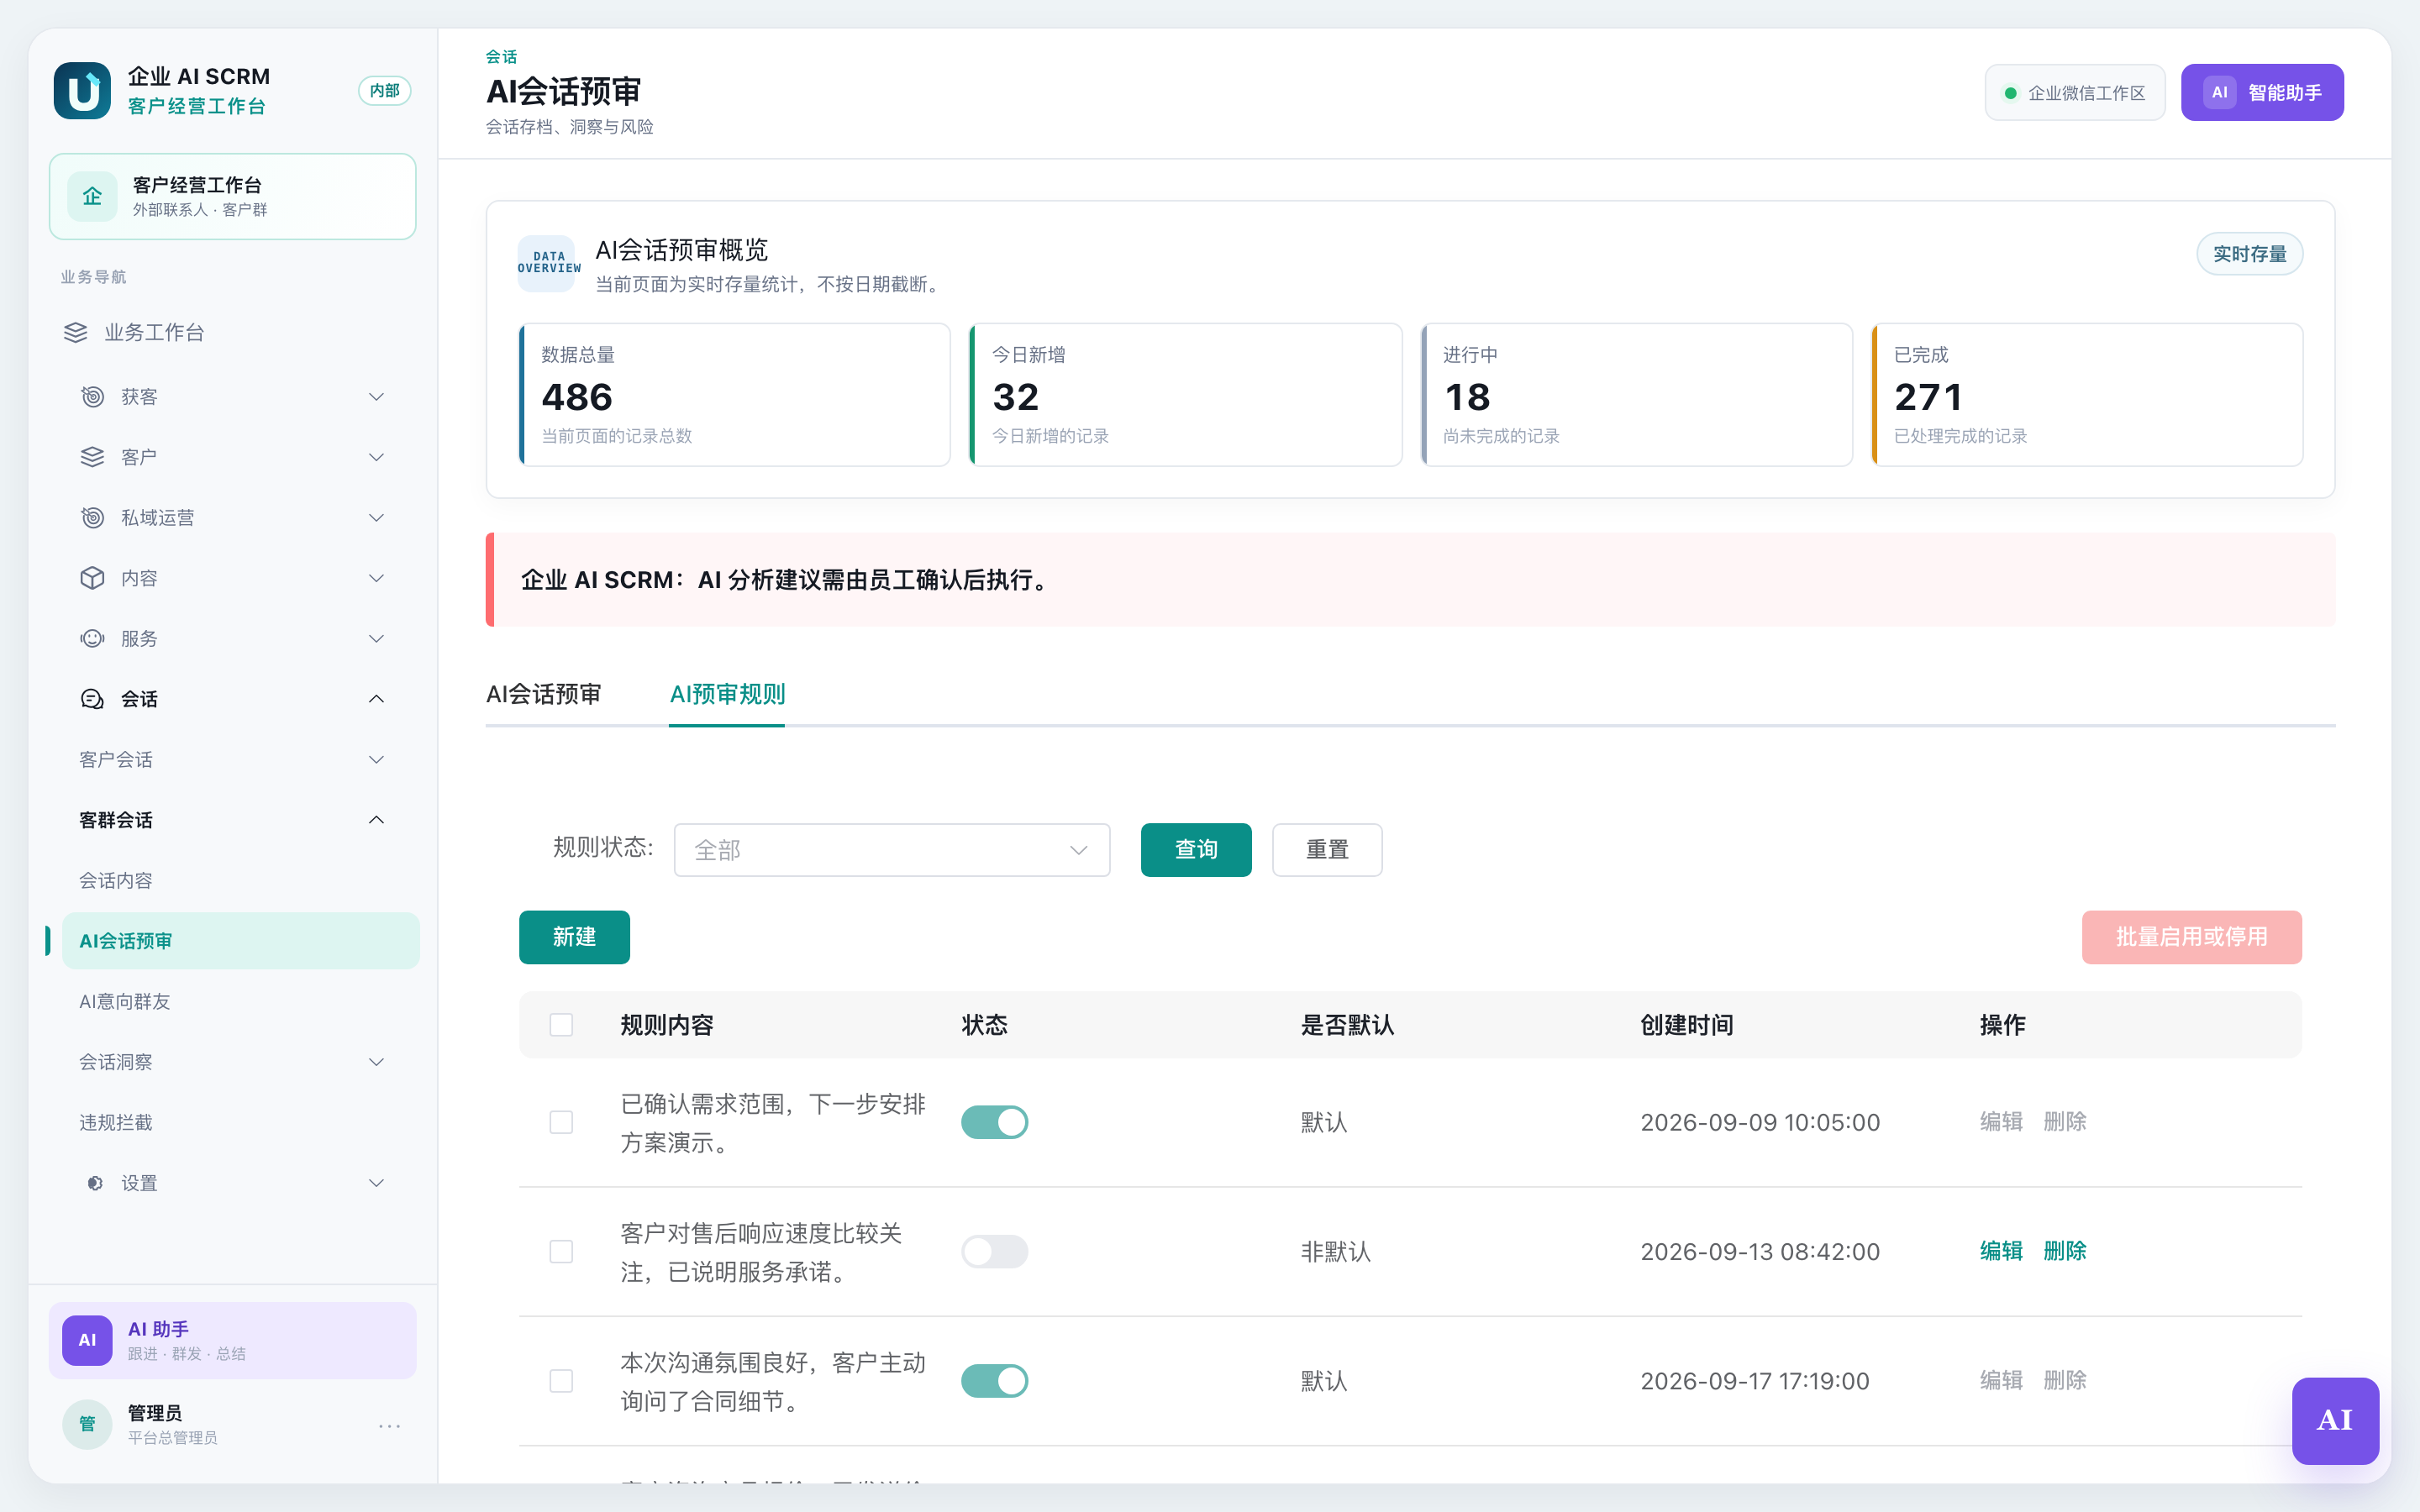Click the AI badge in 智能助手 button
2420x1512 pixels.
click(2220, 92)
